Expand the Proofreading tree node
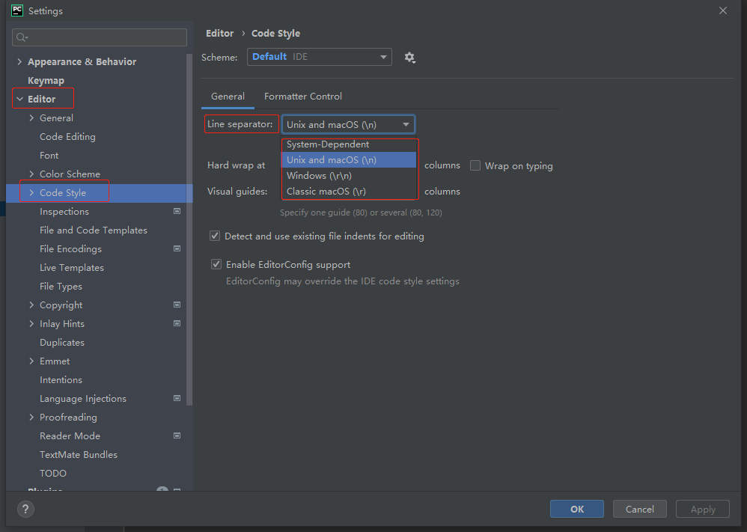The width and height of the screenshot is (747, 532). pyautogui.click(x=31, y=418)
